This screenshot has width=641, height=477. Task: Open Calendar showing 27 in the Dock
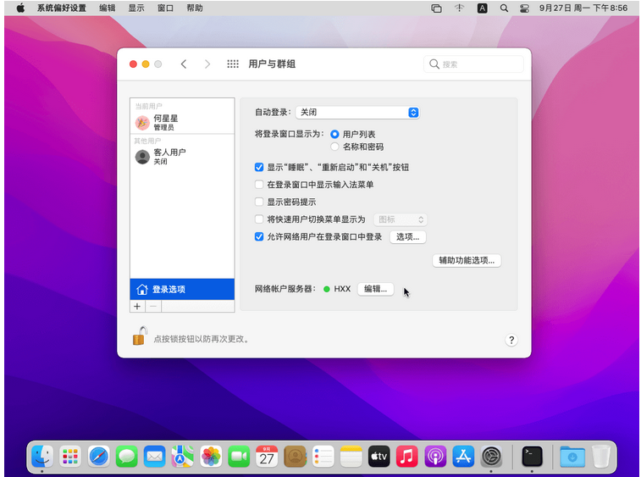267,456
